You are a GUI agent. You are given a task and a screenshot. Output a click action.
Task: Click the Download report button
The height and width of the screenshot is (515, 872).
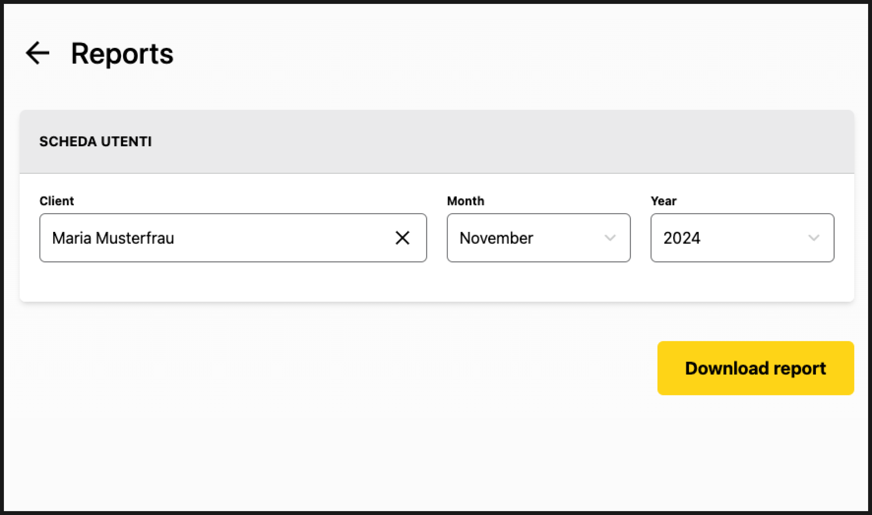(755, 368)
